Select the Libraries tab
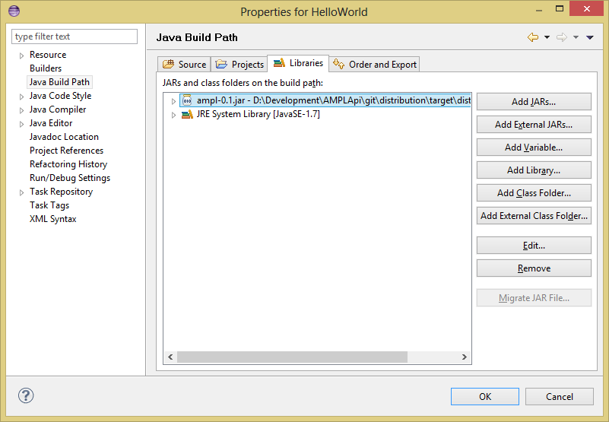The image size is (609, 422). tap(298, 63)
